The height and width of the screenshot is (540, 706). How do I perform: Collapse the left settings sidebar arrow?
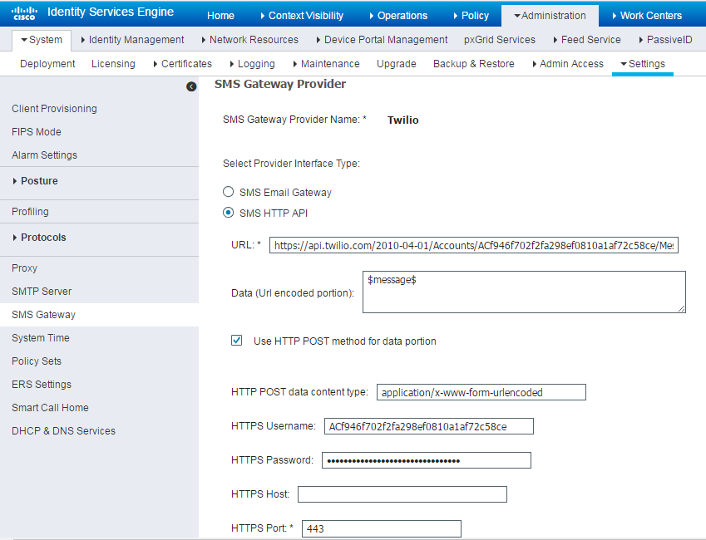(x=191, y=86)
